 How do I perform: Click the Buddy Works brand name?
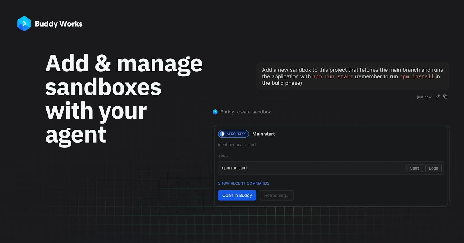point(59,24)
